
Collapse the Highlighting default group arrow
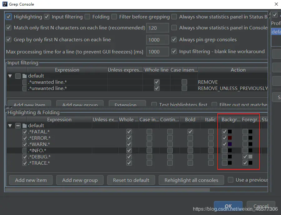tap(10, 126)
